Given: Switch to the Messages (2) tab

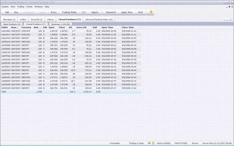Looking at the screenshot, I should click(x=9, y=19).
